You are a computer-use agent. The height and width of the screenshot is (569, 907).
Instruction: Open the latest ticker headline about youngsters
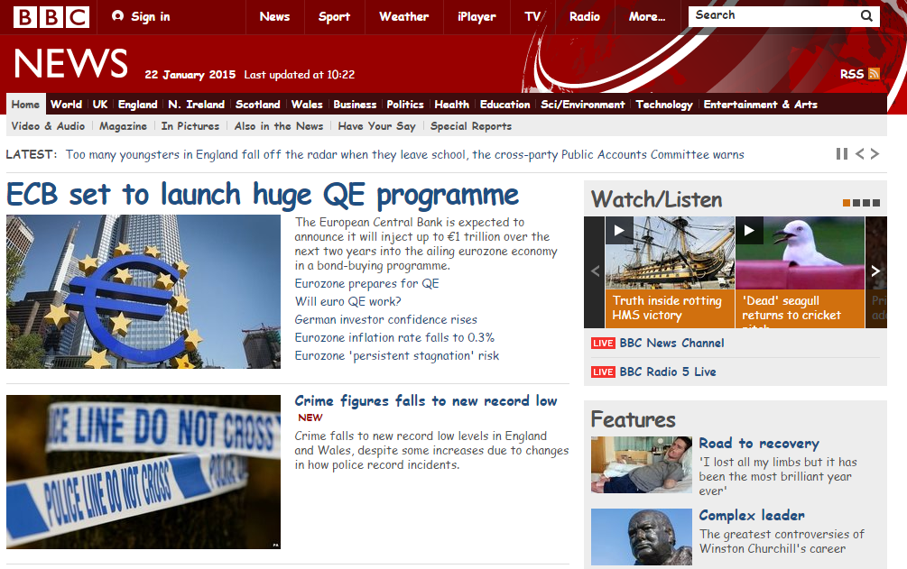click(405, 154)
